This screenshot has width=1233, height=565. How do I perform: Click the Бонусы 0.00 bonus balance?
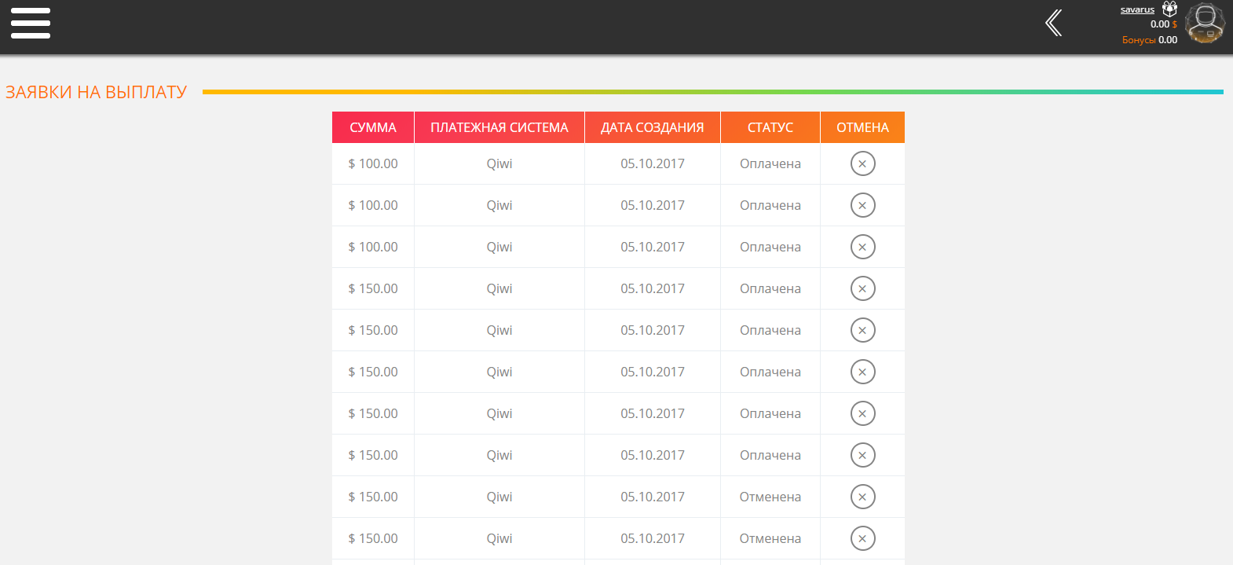1150,40
